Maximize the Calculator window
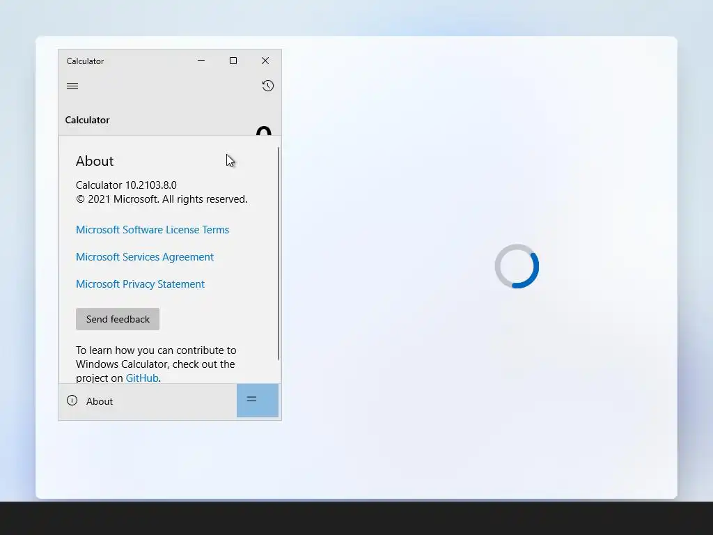 click(x=233, y=61)
